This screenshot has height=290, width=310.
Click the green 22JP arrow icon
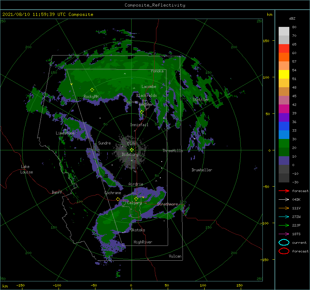point(284,225)
